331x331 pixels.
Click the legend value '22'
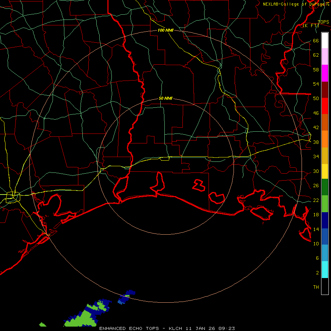[316, 200]
